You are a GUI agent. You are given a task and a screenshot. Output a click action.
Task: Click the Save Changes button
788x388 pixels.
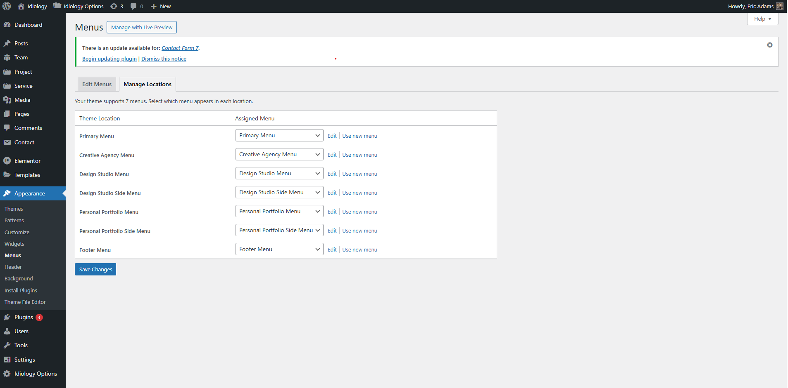coord(95,269)
